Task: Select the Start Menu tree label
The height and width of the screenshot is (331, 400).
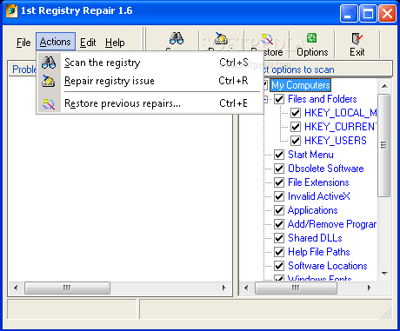Action: [x=310, y=155]
